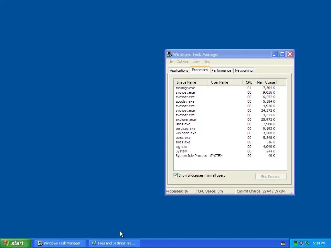
Task: Select svchost.exe using 4,344 K memory
Action: tap(225, 115)
